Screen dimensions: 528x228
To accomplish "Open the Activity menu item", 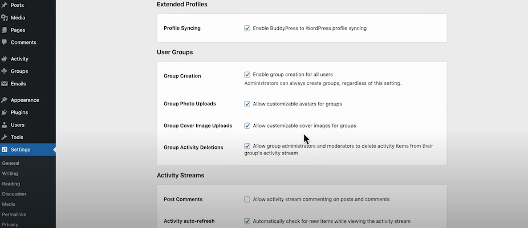I will [x=19, y=59].
